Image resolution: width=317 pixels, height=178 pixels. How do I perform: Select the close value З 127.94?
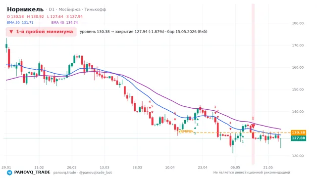point(75,16)
